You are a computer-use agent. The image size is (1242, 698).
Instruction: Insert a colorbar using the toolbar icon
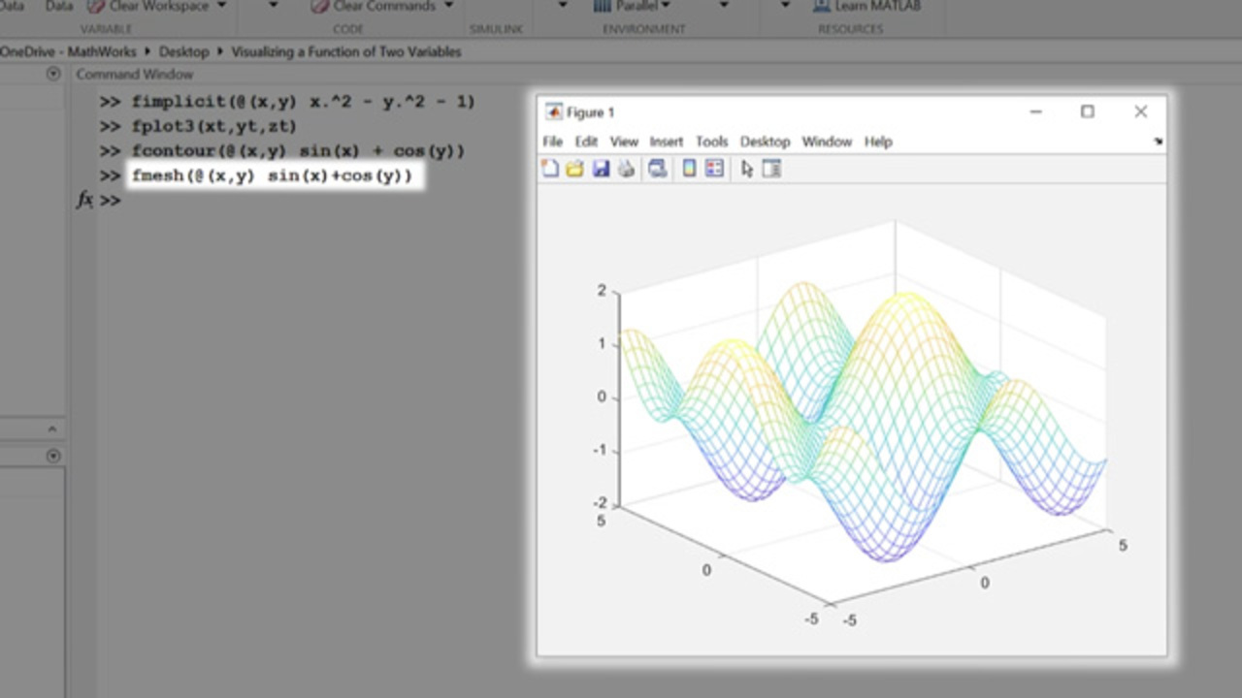point(689,169)
